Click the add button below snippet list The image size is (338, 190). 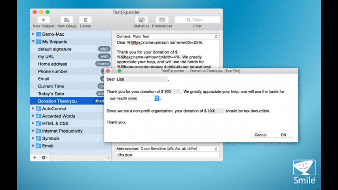35,158
